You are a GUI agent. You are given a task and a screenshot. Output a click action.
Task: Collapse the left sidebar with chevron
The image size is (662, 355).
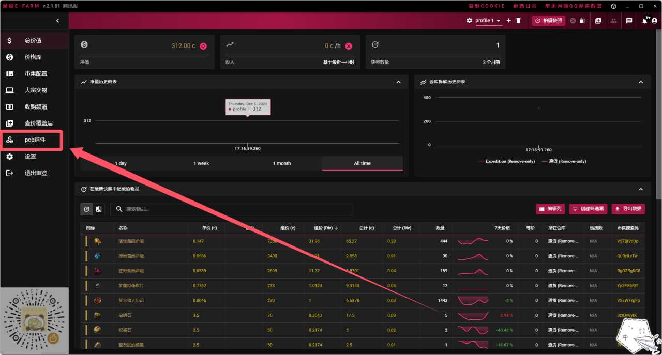(57, 21)
